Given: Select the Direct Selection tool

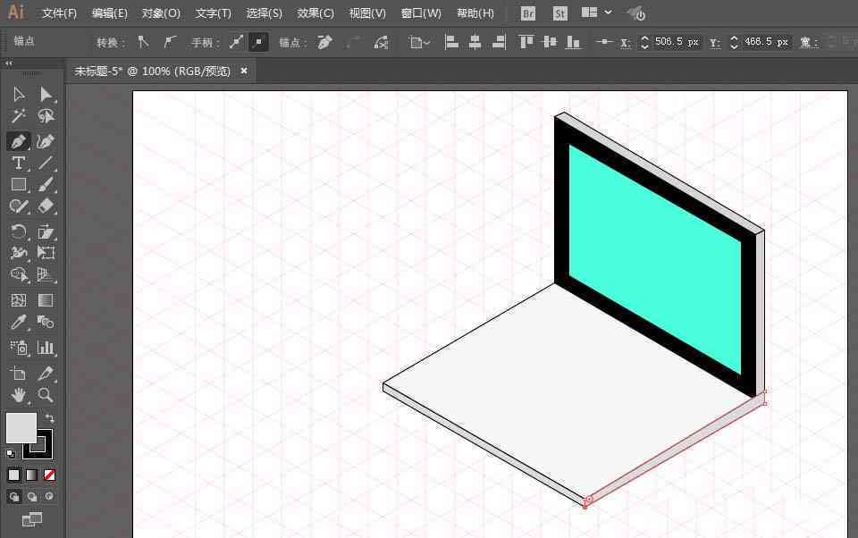Looking at the screenshot, I should (46, 95).
